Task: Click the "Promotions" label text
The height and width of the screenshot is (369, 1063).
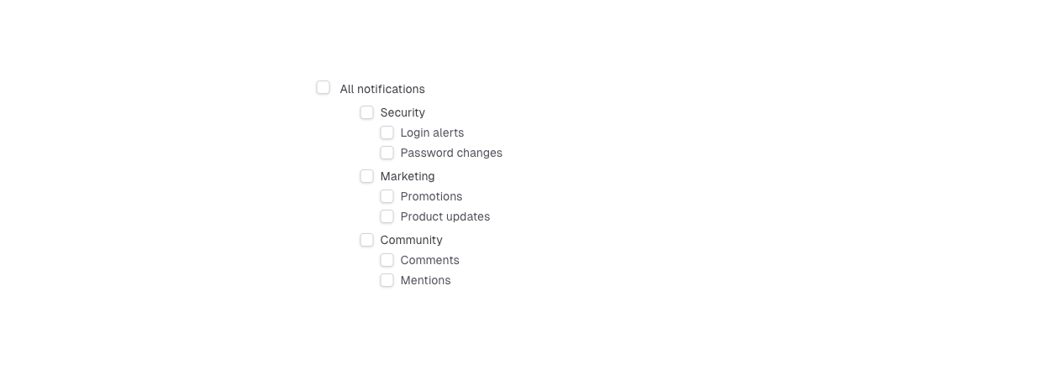Action: 431,196
